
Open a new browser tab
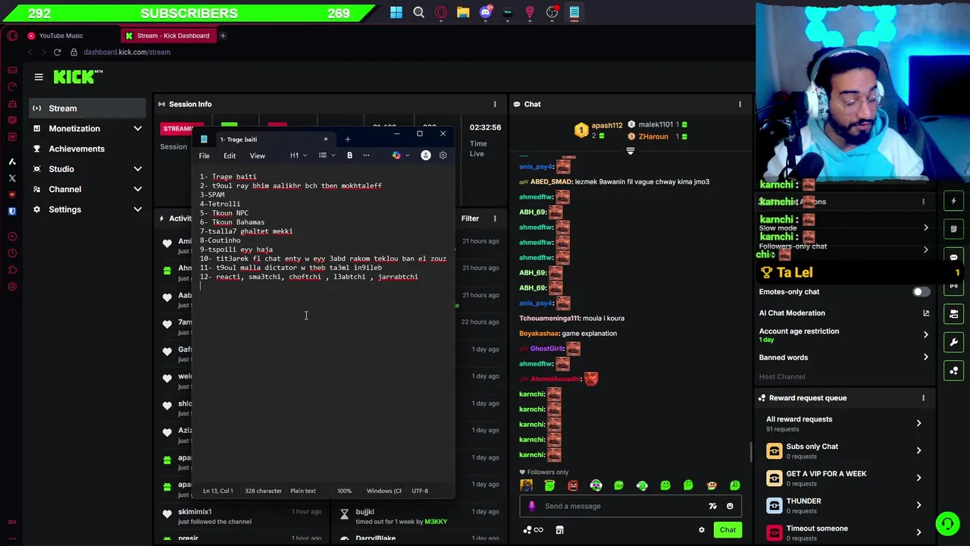[223, 36]
